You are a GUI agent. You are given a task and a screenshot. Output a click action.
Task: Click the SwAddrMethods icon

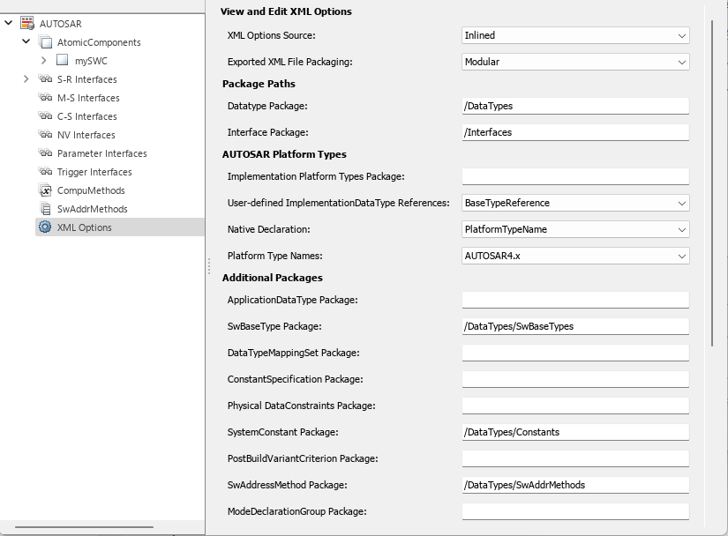(46, 209)
